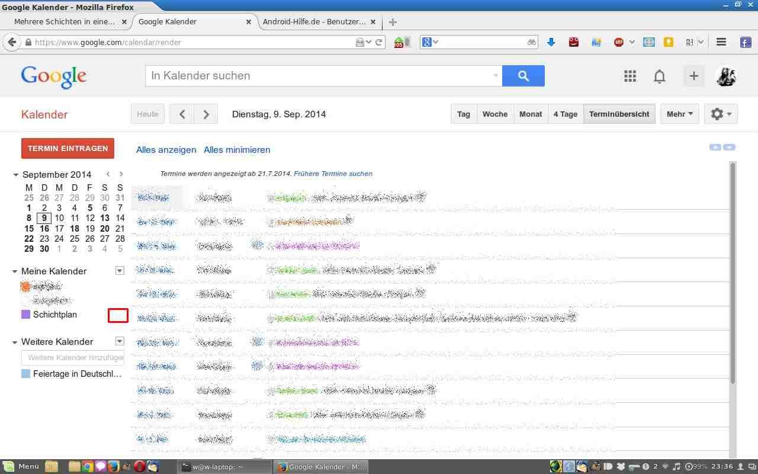This screenshot has width=758, height=474.
Task: Open the search engine selector dropdown
Action: tap(430, 42)
